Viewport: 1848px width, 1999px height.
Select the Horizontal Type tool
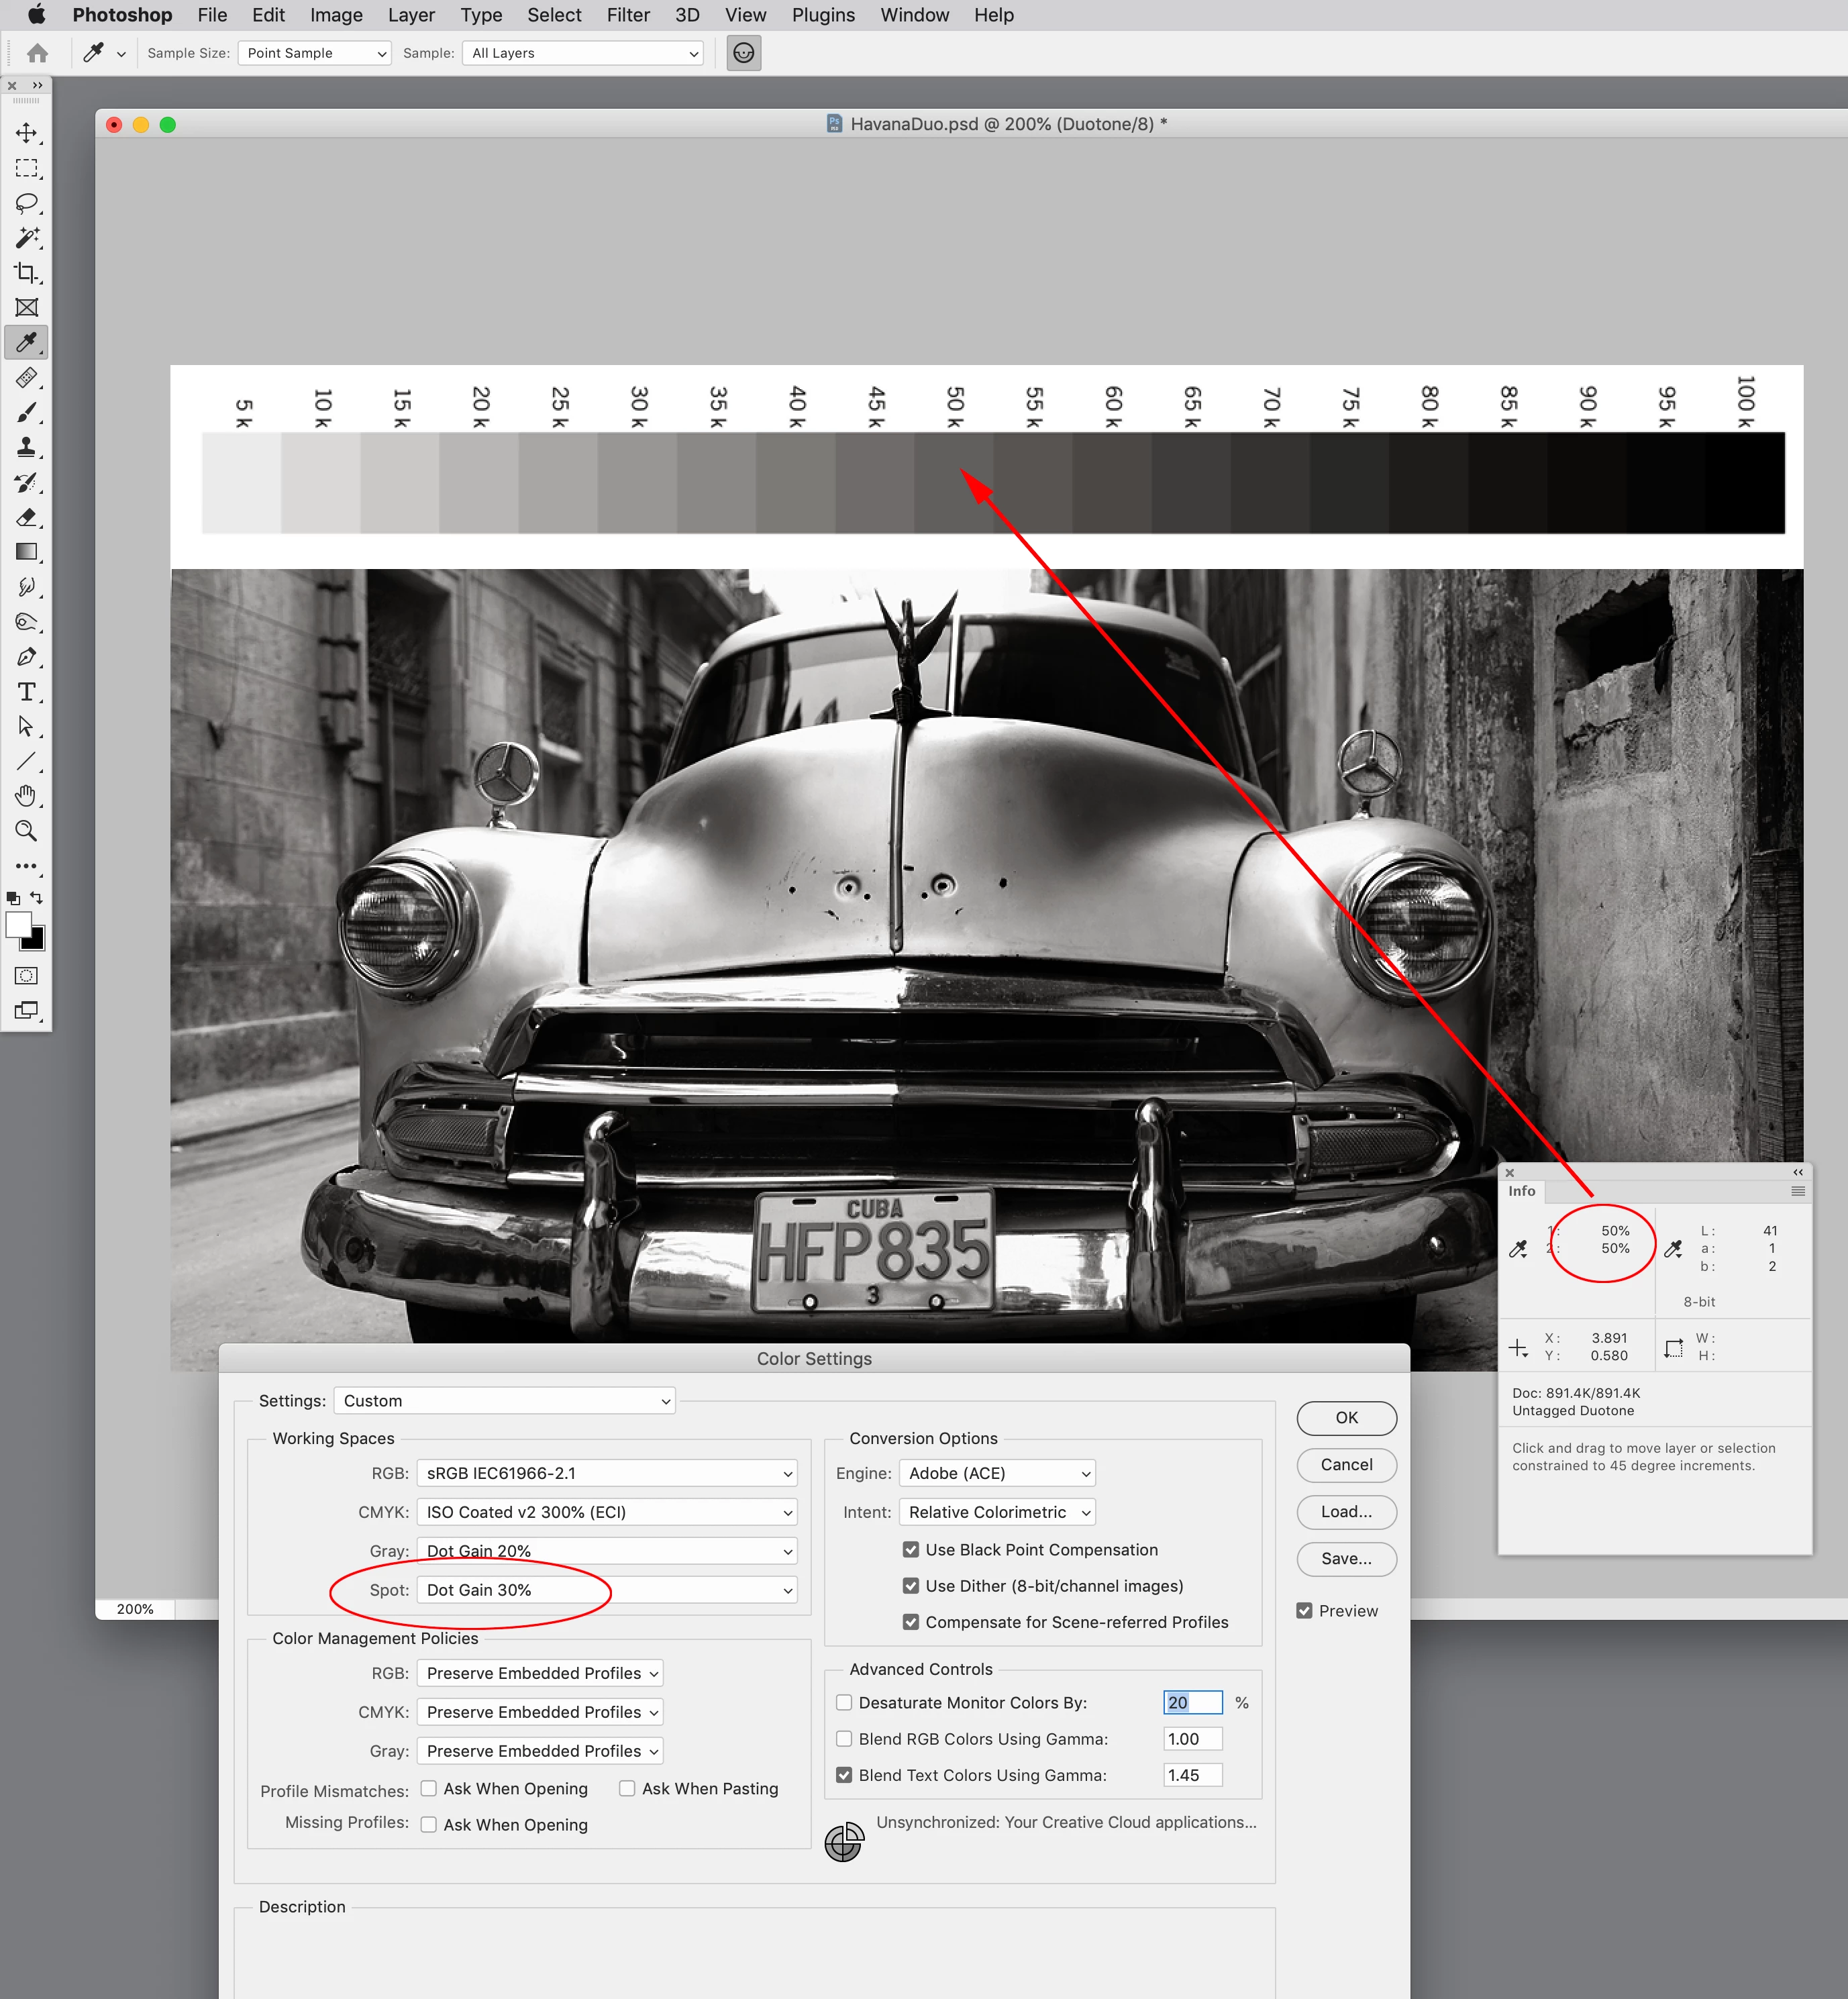tap(26, 692)
